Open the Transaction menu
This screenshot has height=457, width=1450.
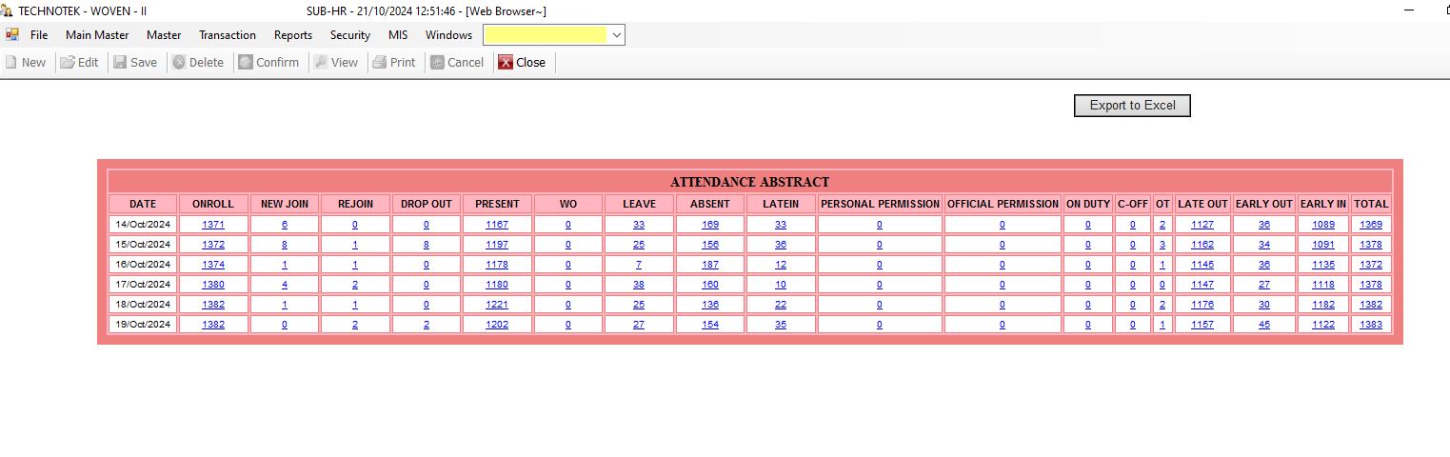pos(228,35)
